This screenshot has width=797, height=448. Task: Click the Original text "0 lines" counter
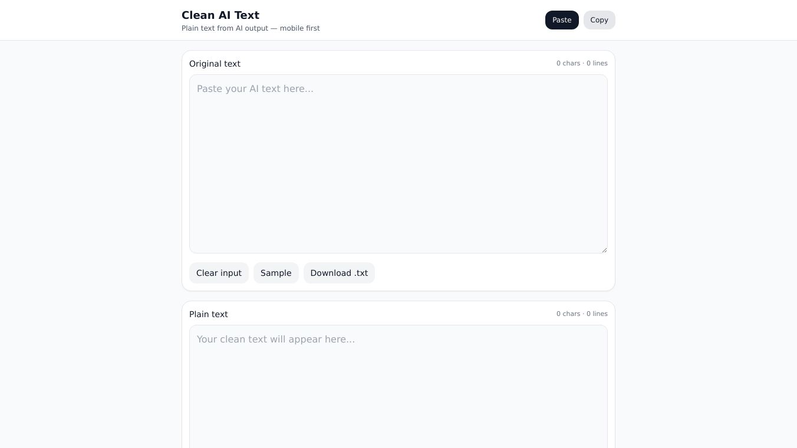pos(597,64)
